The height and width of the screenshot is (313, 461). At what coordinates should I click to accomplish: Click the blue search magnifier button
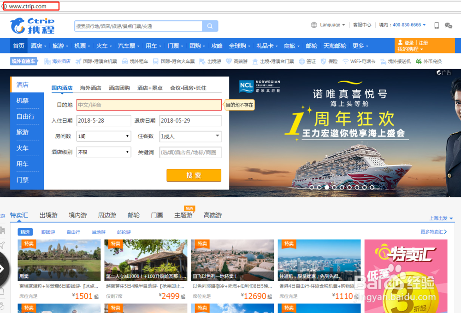[x=210, y=26]
